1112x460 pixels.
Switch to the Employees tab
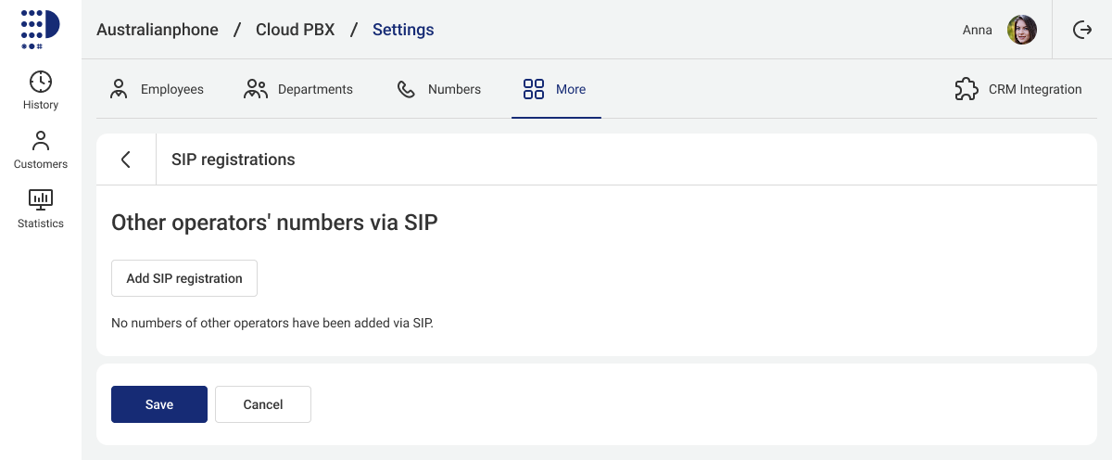[x=157, y=89]
